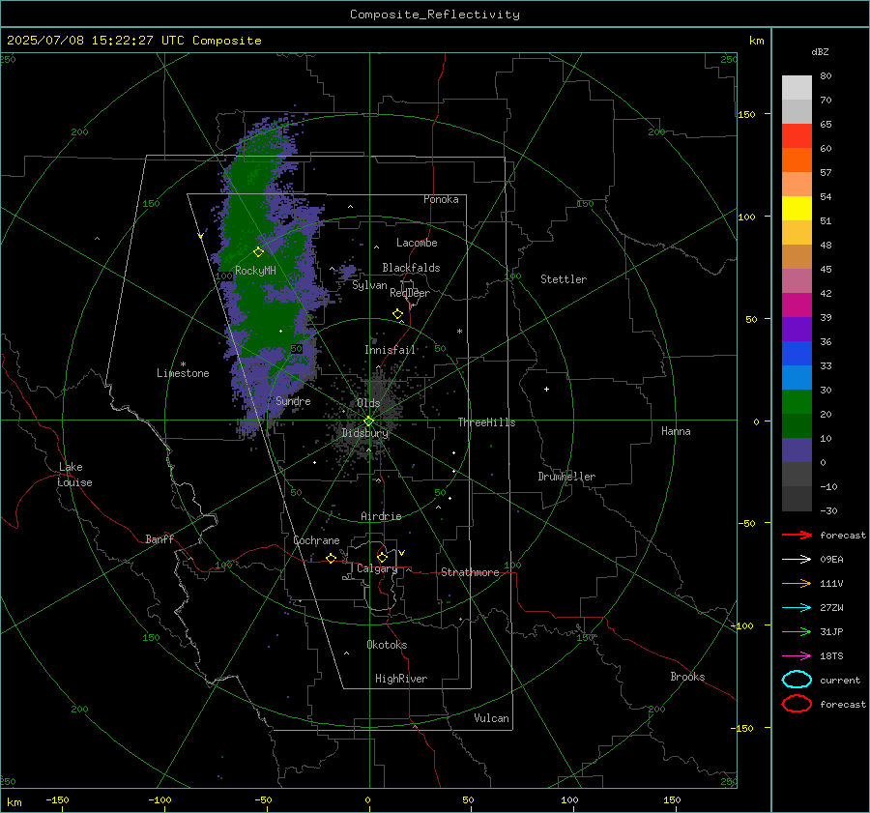This screenshot has height=813, width=870.
Task: Click the red forecast arrow in legend
Action: pyautogui.click(x=797, y=535)
